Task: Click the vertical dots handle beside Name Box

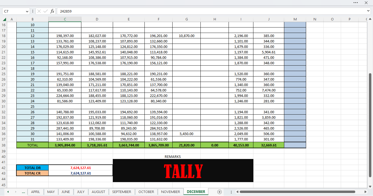Action: [33, 11]
